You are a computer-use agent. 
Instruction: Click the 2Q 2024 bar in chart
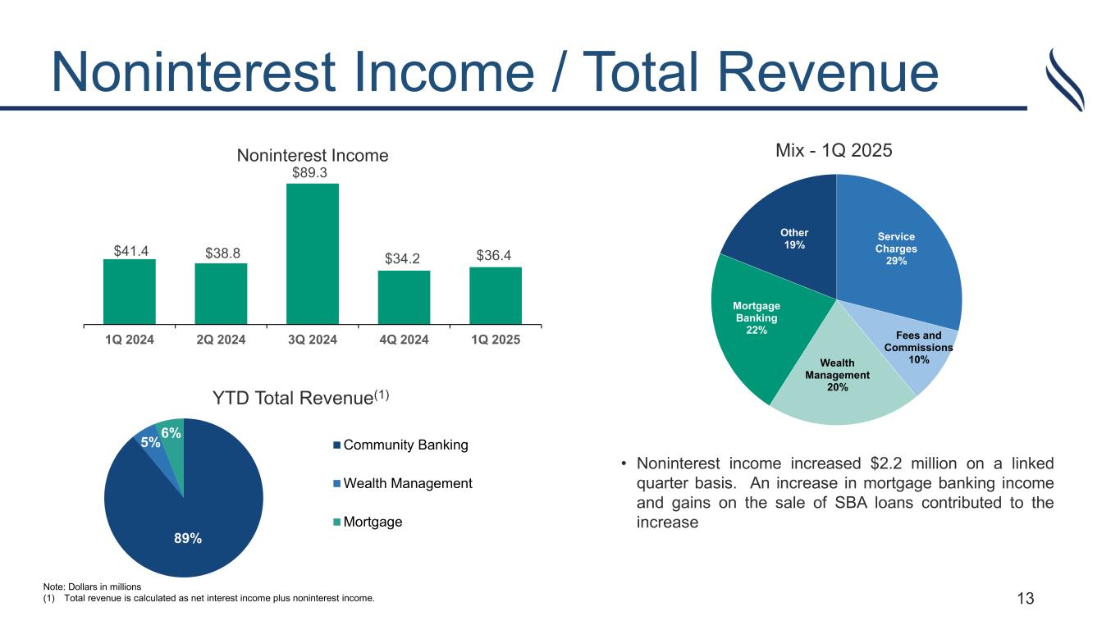coord(221,293)
